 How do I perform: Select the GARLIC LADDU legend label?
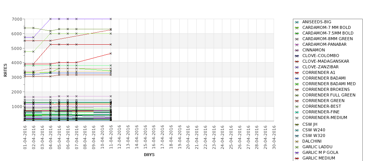[x=317, y=146]
